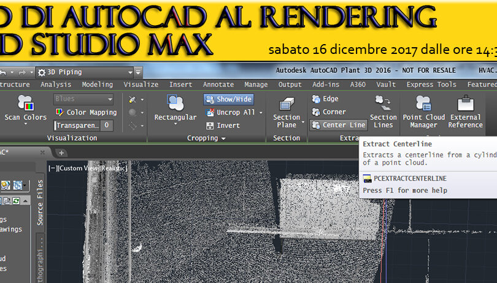Click Uncrop All
The height and width of the screenshot is (283, 497).
(x=230, y=112)
